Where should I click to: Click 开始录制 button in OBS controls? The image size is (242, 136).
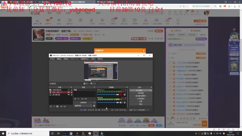click(141, 93)
